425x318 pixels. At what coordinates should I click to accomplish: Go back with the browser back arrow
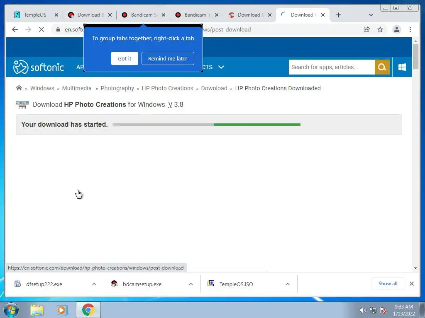(x=15, y=29)
